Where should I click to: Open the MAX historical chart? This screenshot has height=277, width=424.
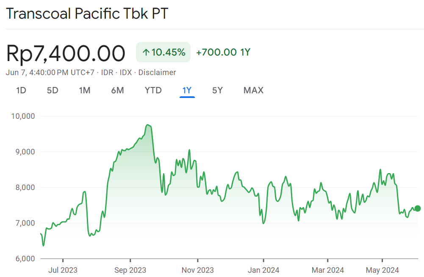(x=253, y=90)
